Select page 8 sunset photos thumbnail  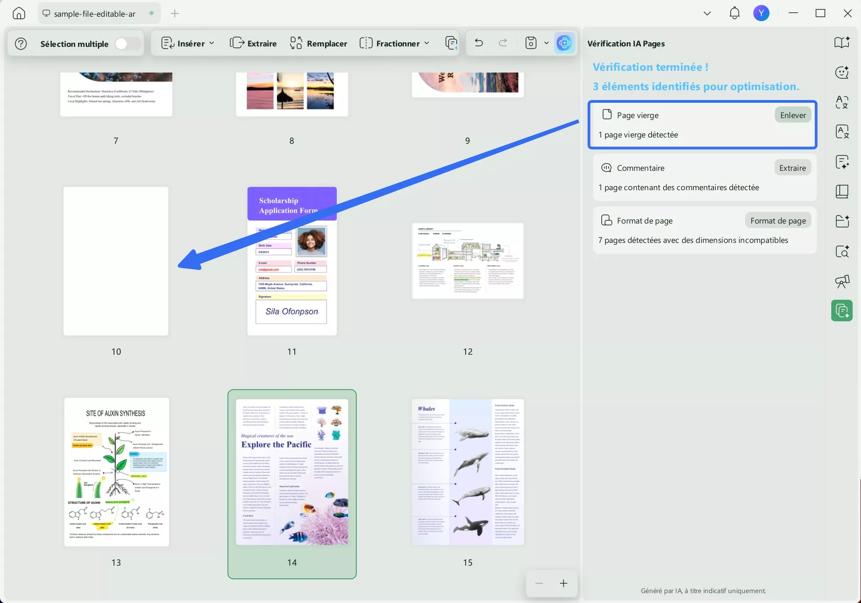[x=292, y=94]
